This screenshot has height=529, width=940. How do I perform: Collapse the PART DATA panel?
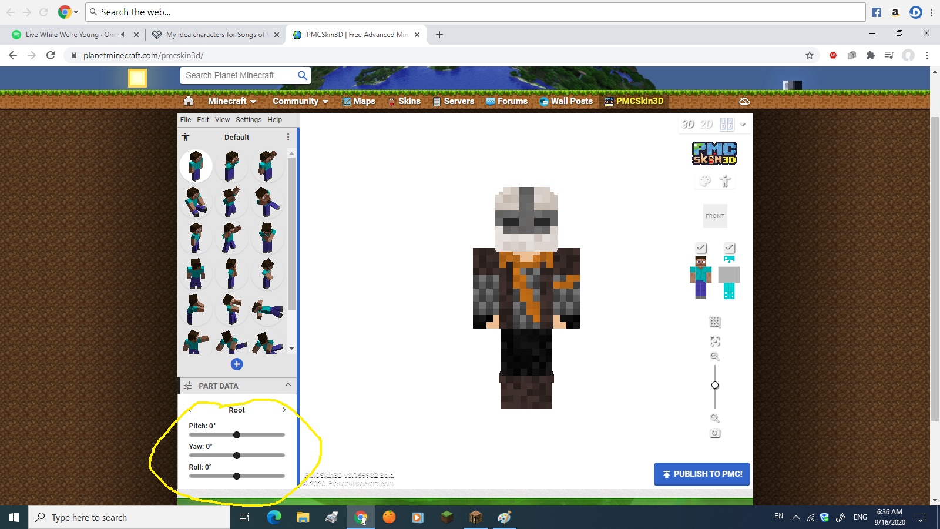288,385
